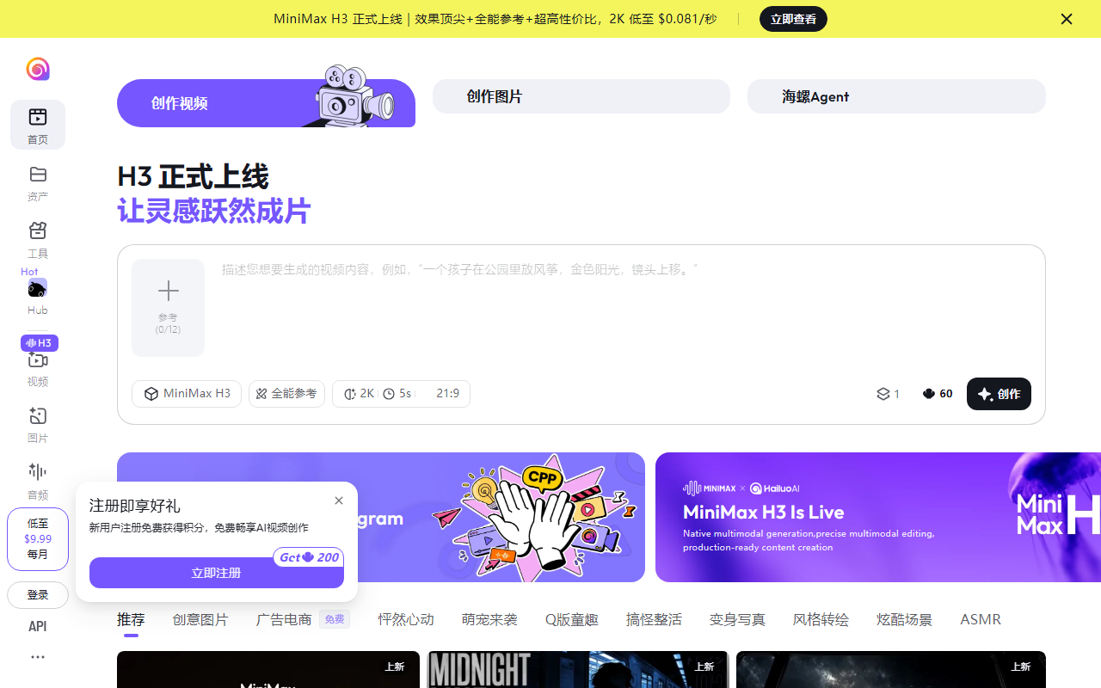Add a reference with the 参考 plus tile
This screenshot has height=688, width=1101.
[x=169, y=308]
